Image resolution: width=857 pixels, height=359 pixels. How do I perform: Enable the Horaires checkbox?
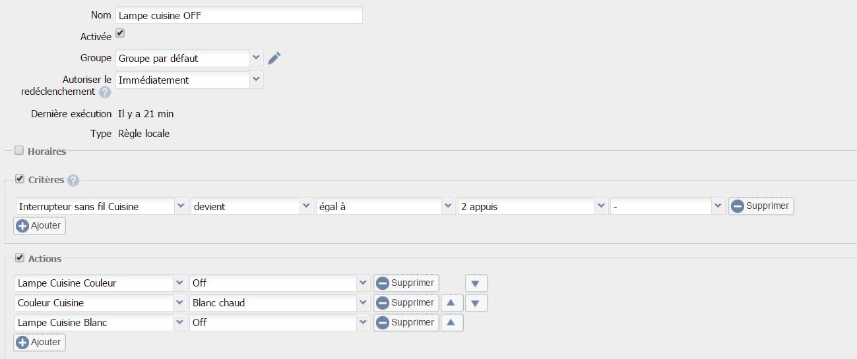[x=19, y=151]
